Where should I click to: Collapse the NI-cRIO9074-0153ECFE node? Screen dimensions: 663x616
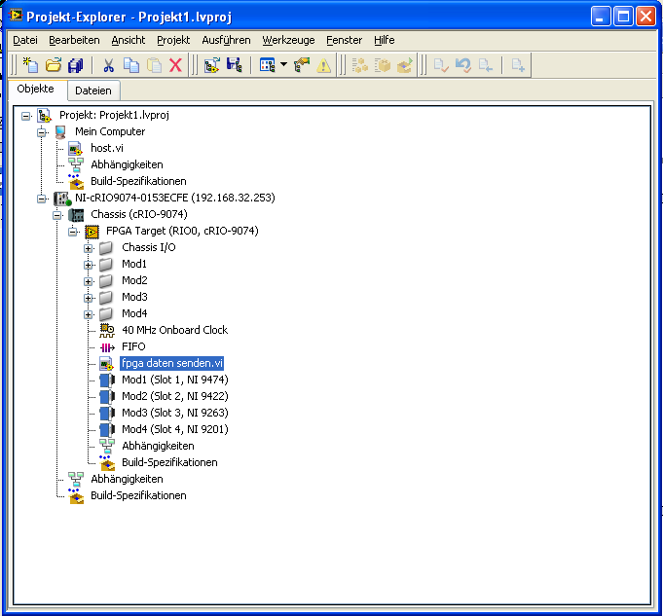pyautogui.click(x=41, y=199)
